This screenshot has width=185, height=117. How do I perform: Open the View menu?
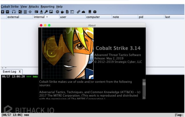coord(24,7)
